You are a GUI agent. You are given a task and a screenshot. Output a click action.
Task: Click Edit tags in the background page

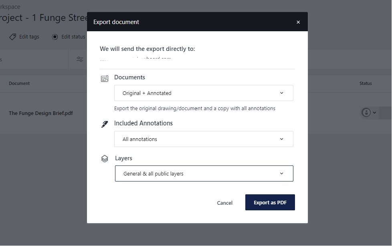click(29, 37)
